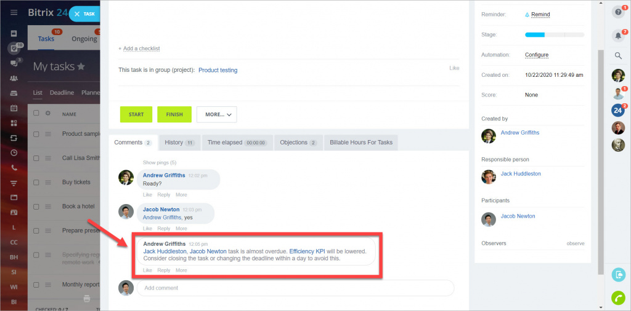
Task: Click the Stage progress bar
Action: pyautogui.click(x=555, y=35)
